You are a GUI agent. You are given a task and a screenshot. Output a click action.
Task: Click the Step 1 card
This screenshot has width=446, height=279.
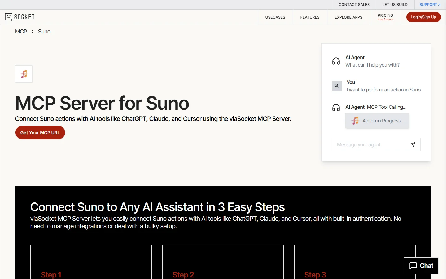[91, 262]
